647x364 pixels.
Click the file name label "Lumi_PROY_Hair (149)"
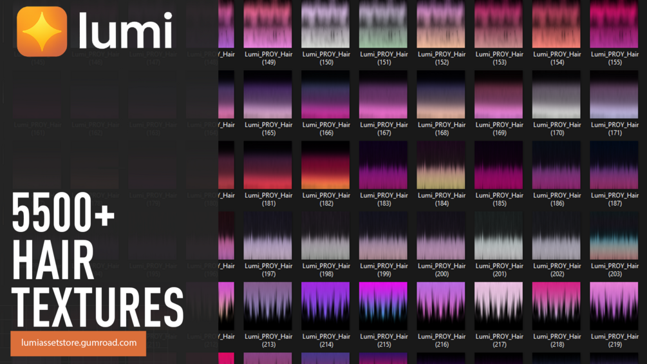268,58
